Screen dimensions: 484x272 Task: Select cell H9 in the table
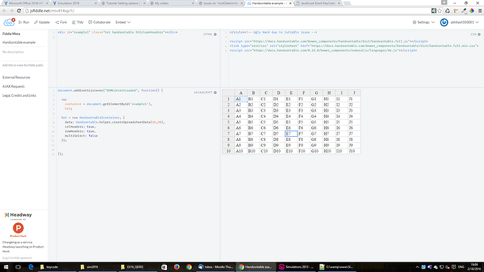click(x=329, y=145)
